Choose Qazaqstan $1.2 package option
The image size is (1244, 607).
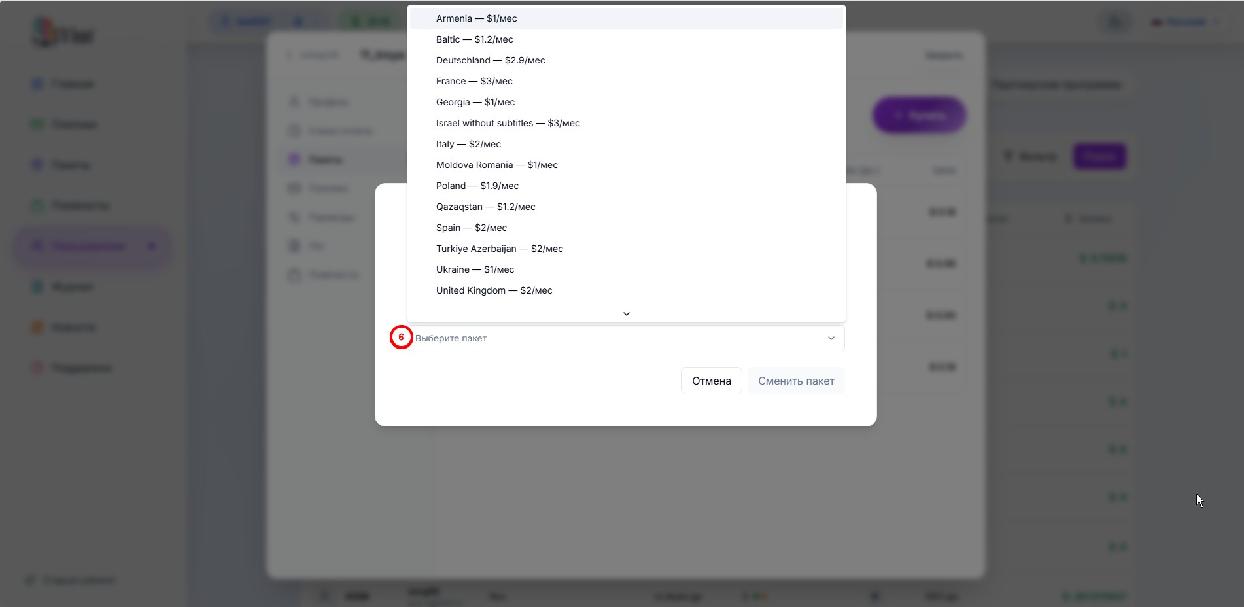tap(485, 207)
